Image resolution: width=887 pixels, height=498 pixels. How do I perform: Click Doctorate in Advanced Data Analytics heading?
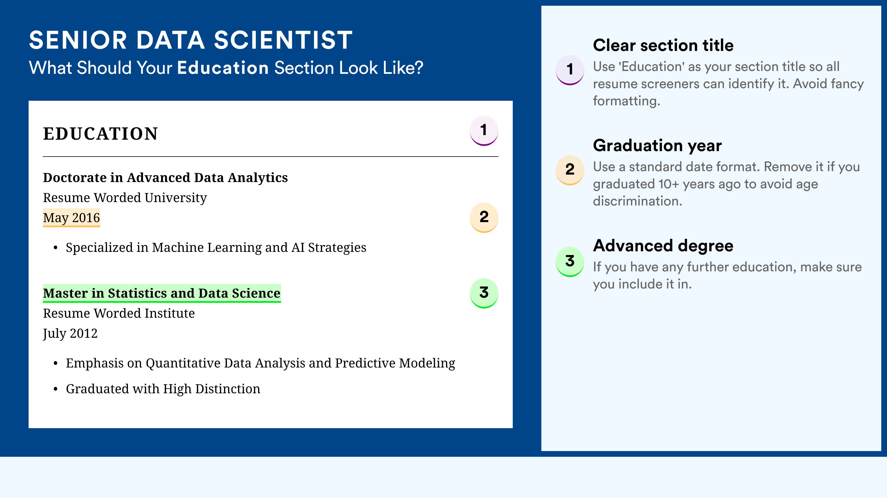[165, 178]
